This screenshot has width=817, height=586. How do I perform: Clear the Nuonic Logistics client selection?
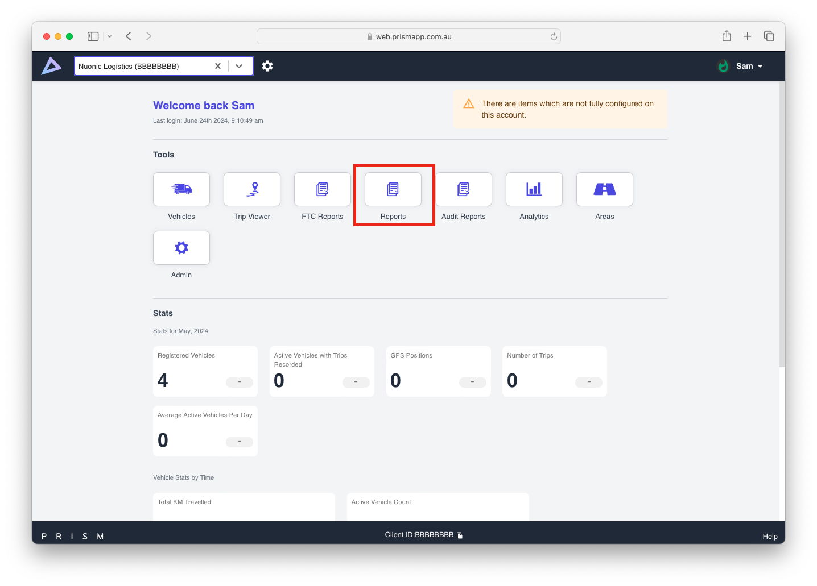(x=217, y=66)
